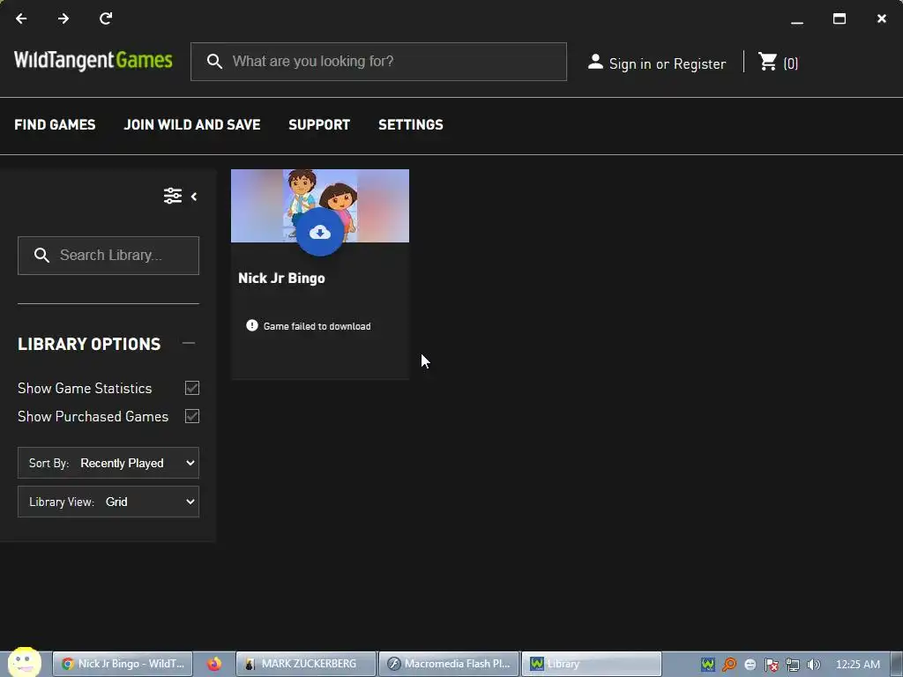Viewport: 903px width, 677px height.
Task: Reload the page with the refresh icon
Action: click(x=106, y=19)
